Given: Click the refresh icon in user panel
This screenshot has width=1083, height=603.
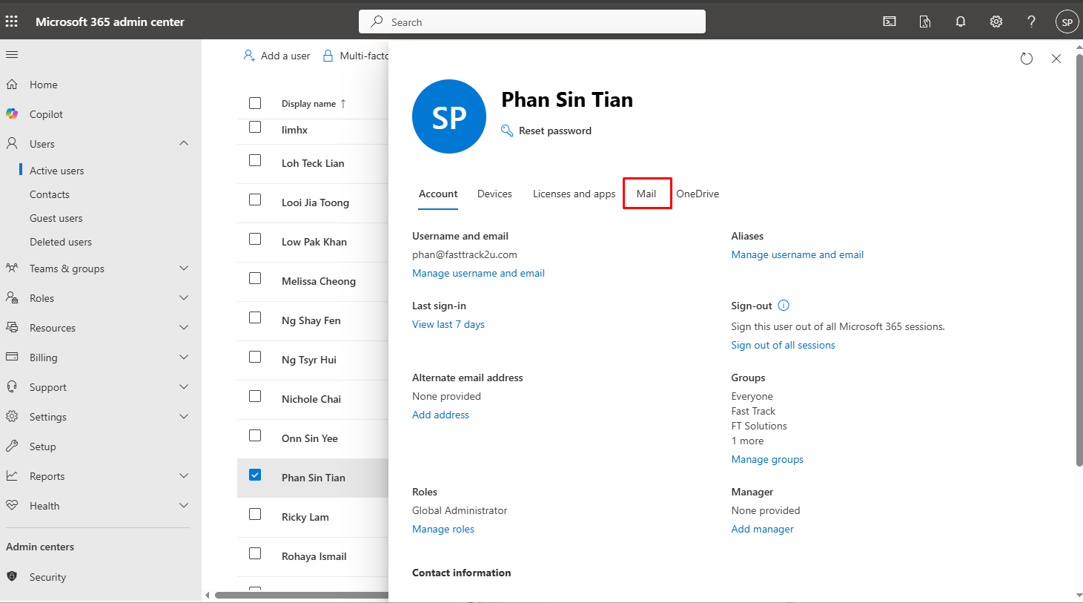Looking at the screenshot, I should [1027, 59].
